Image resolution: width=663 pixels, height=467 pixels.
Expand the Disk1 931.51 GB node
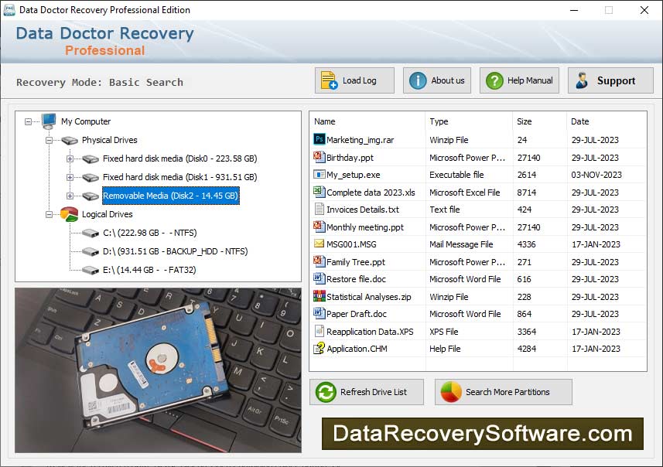70,177
